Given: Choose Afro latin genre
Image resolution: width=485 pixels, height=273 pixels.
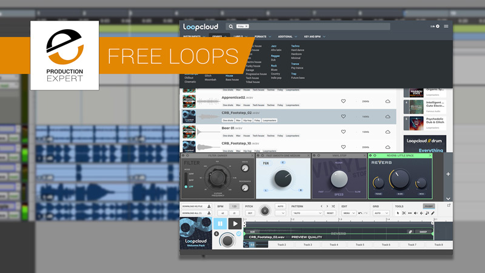Looking at the screenshot, I should (x=276, y=50).
